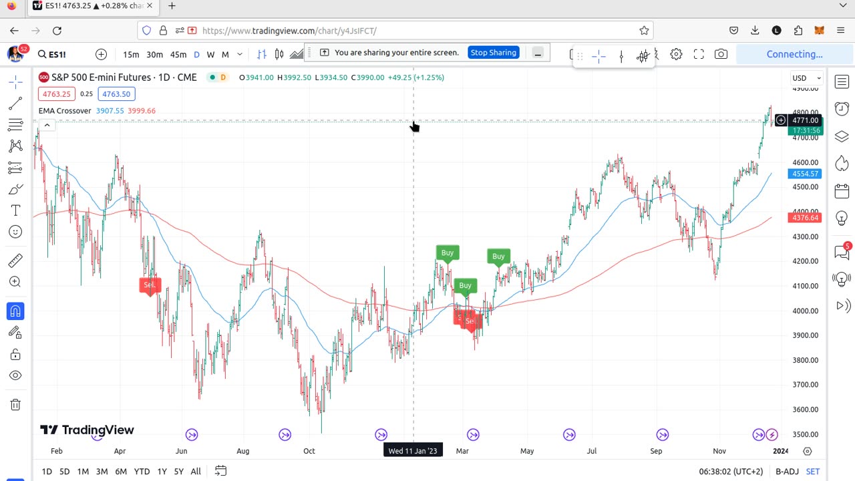Toggle B-ADJ back-adjustment
This screenshot has width=855, height=481.
click(787, 472)
